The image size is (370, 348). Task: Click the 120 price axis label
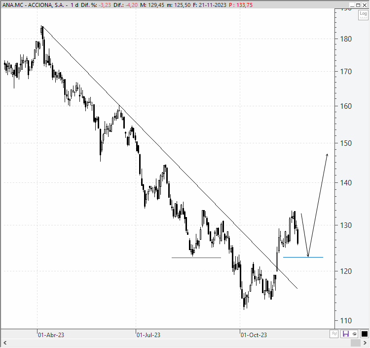(x=346, y=271)
